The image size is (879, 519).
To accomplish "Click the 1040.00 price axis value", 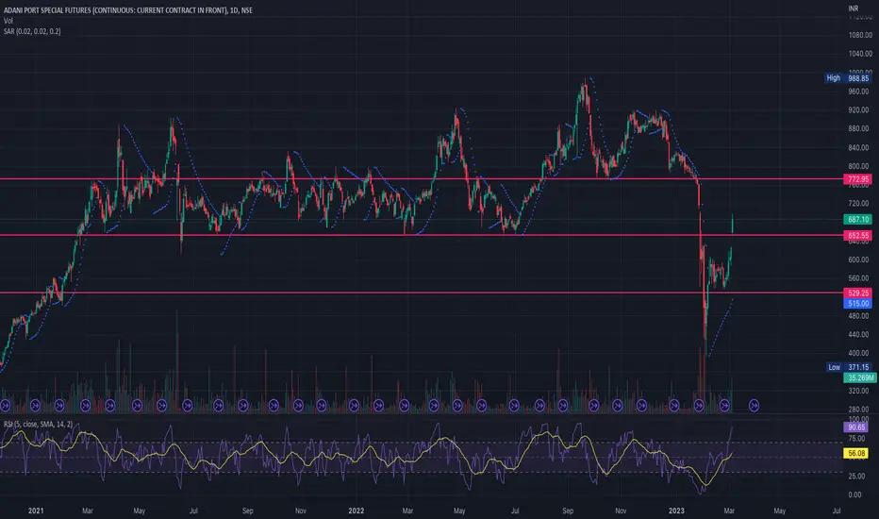I will point(860,54).
